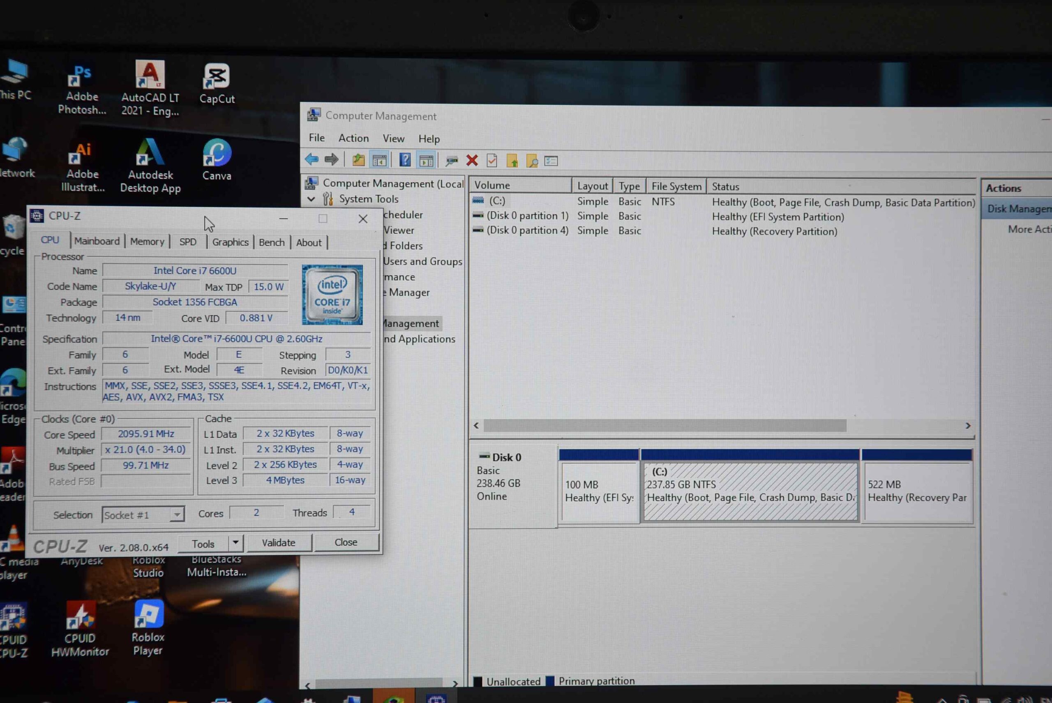This screenshot has width=1052, height=703.
Task: Toggle Show/Hide Console Tree toolbar icon
Action: click(379, 160)
